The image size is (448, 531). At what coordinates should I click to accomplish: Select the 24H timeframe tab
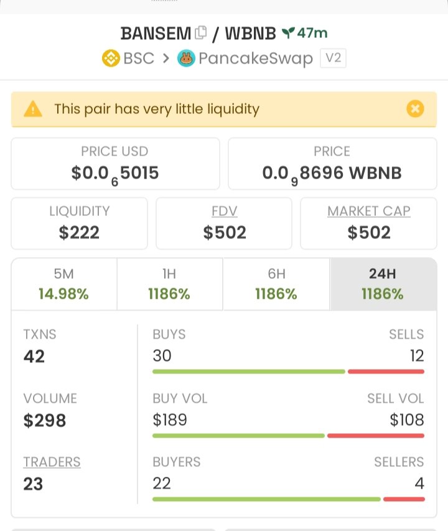383,284
